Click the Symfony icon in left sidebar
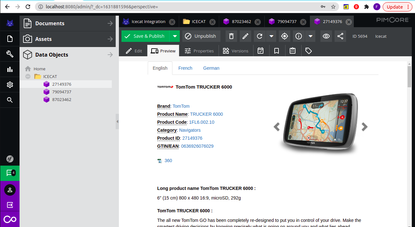Image resolution: width=415 pixels, height=227 pixels. click(10, 159)
